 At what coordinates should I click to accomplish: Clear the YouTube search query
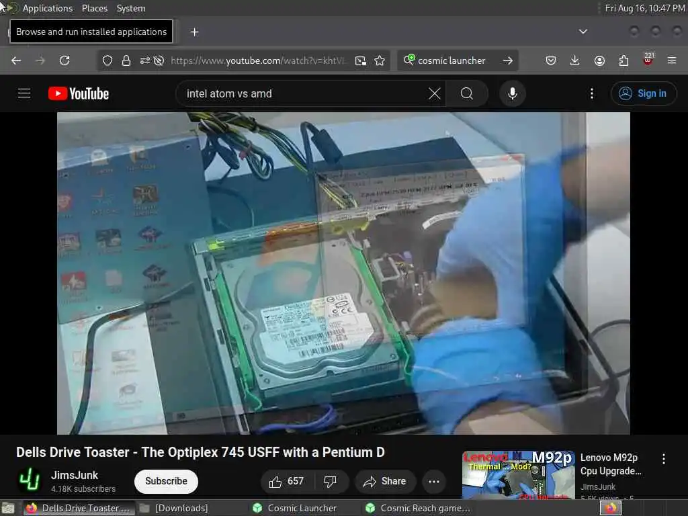point(435,93)
